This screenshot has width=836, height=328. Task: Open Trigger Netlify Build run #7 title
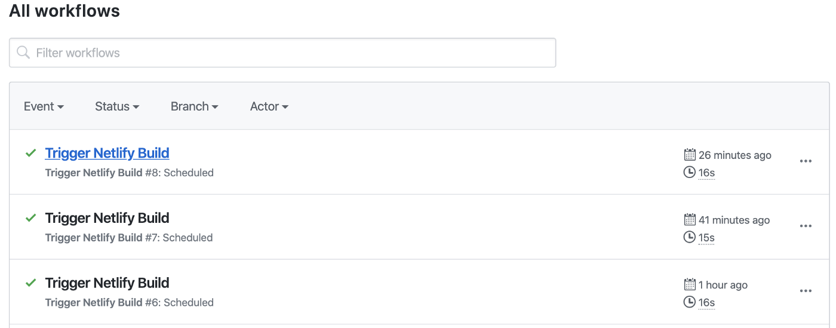(107, 218)
